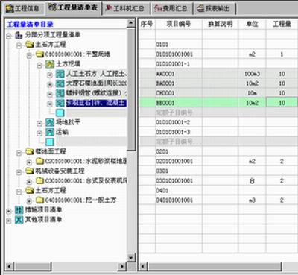298x275 pixels.
Task: Expand the 020101001001:水泥砂浆楼地面 node
Action: click(29, 162)
